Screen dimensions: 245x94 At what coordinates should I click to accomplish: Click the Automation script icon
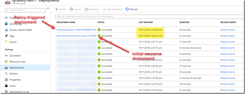tap(6, 92)
